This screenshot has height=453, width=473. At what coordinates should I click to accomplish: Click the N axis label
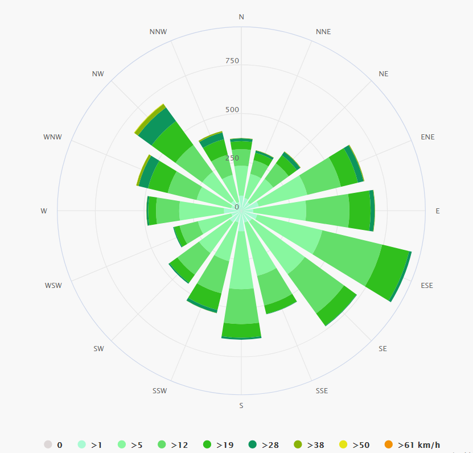241,17
